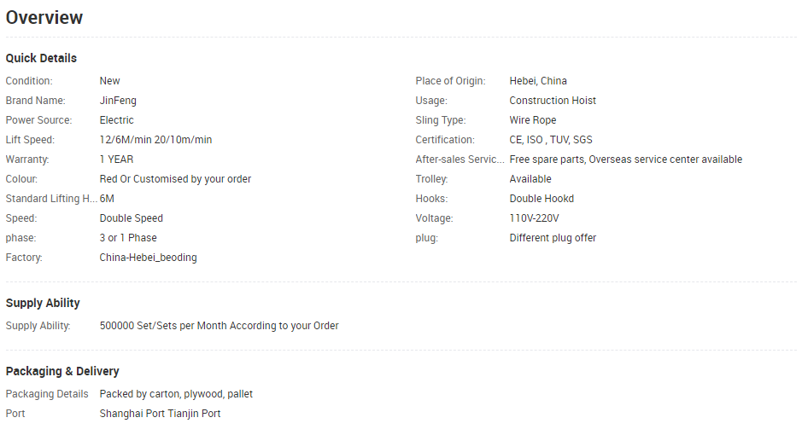Click the JinFeng brand name value

click(x=118, y=101)
